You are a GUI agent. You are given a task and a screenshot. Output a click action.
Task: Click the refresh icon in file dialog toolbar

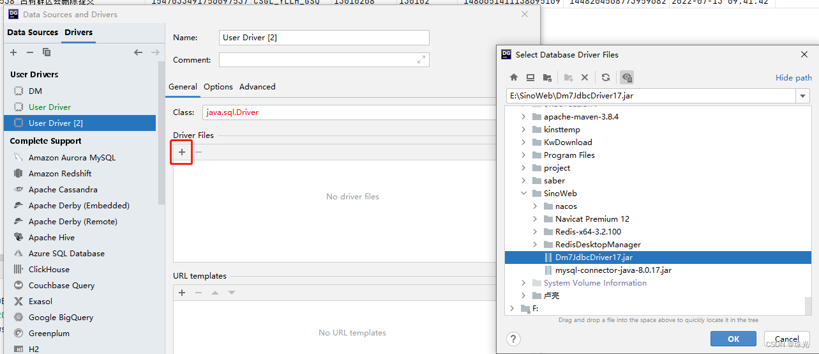pyautogui.click(x=606, y=77)
